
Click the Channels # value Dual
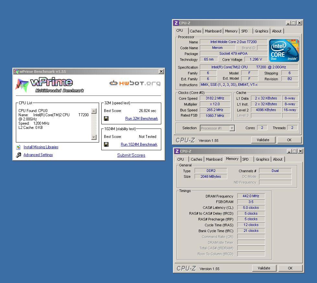click(x=275, y=171)
